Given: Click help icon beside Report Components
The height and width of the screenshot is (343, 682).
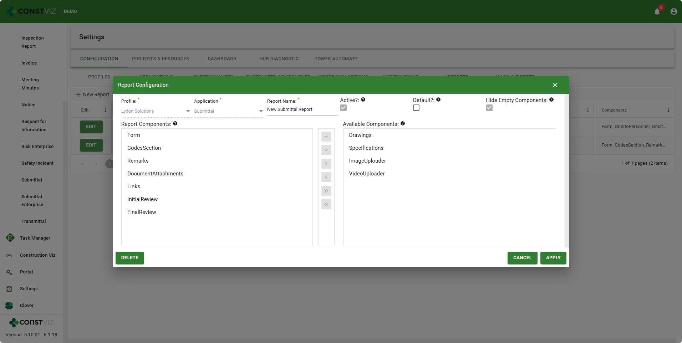Looking at the screenshot, I should pyautogui.click(x=175, y=124).
